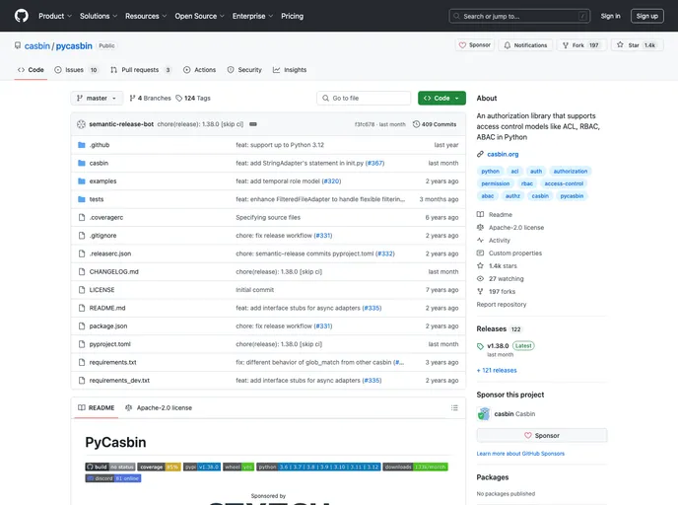Select the Apache-2.0 license tab

pos(159,408)
